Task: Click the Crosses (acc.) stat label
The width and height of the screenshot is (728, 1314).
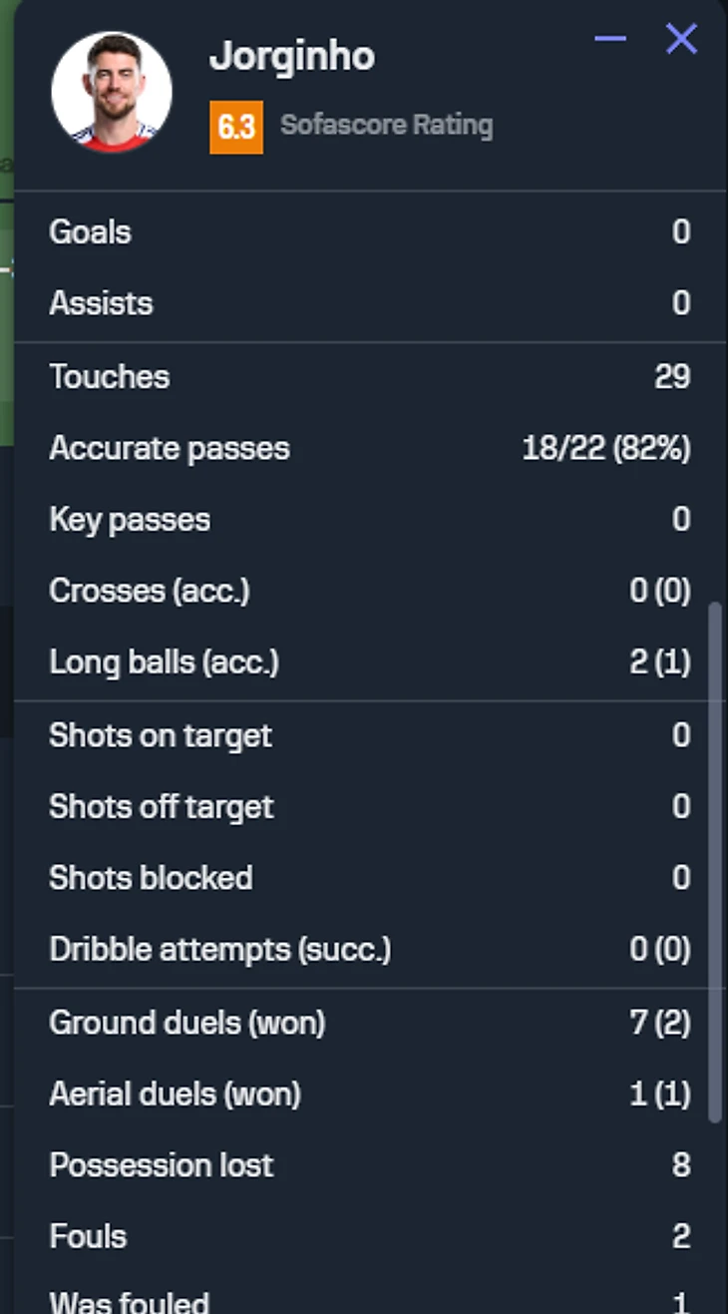Action: (150, 592)
